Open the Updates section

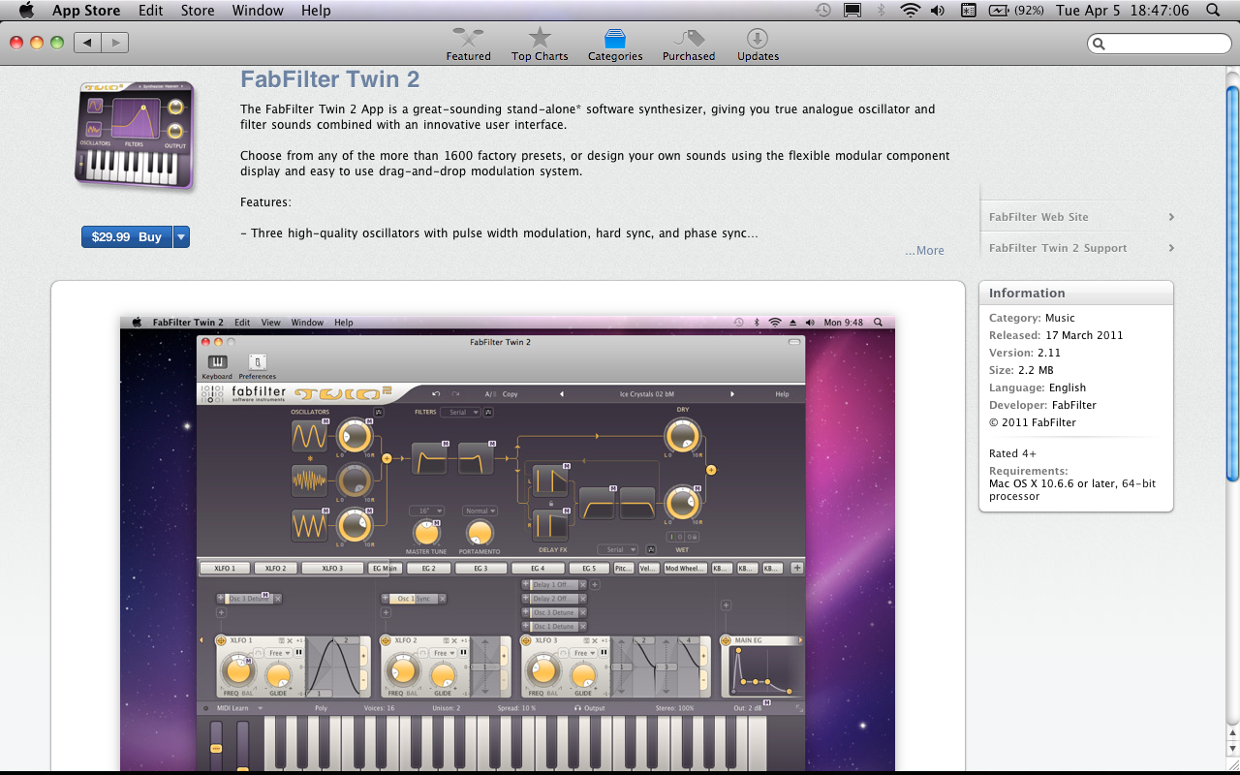coord(758,44)
